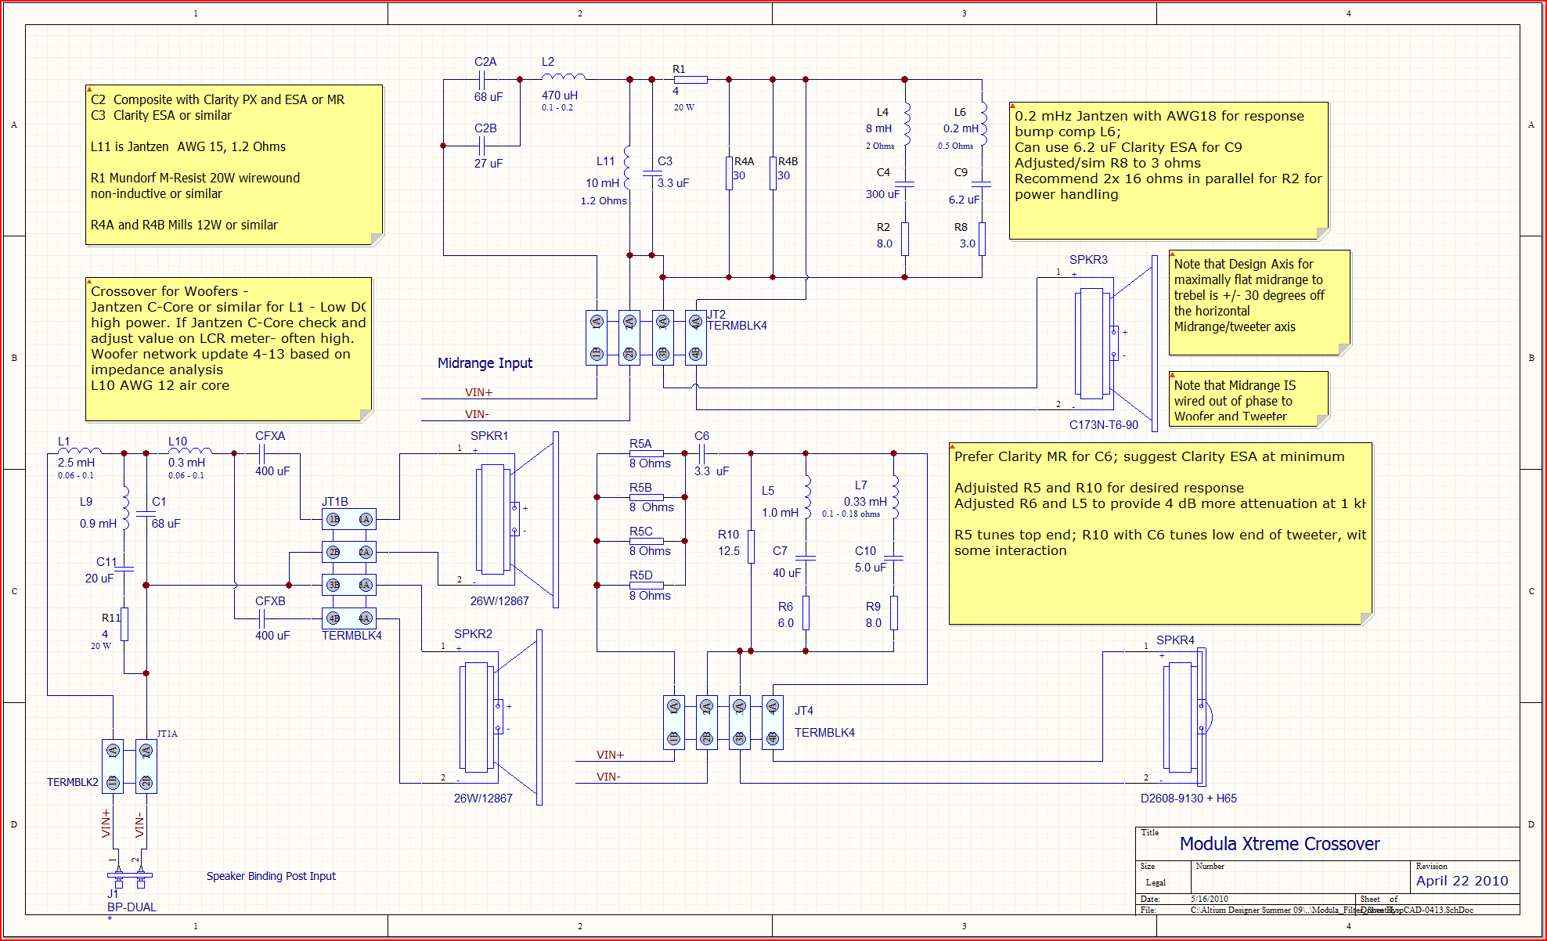Image resolution: width=1547 pixels, height=941 pixels.
Task: Select resistor R4B symbol
Action: pyautogui.click(x=773, y=173)
